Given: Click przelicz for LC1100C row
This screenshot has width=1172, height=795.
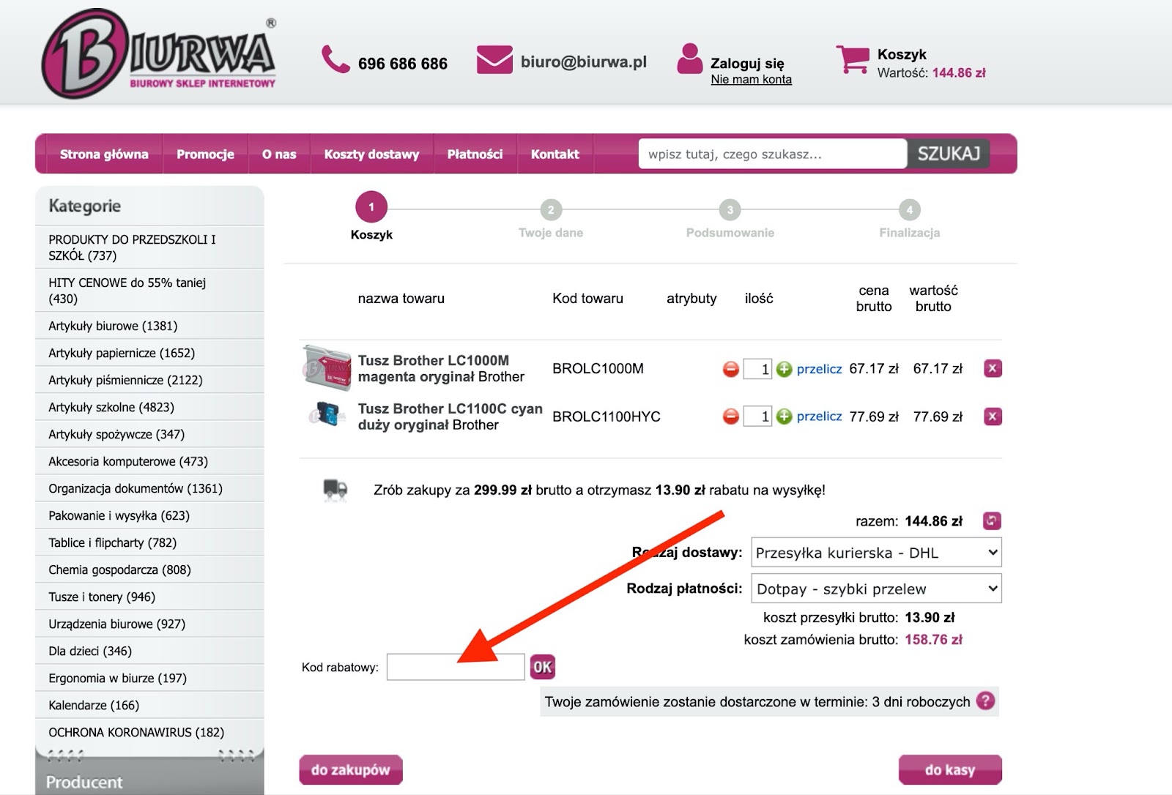Looking at the screenshot, I should click(819, 417).
